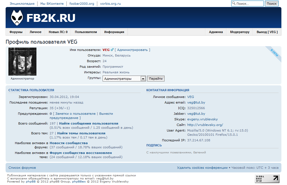Screen dimensions: 287x185
Task: Click the Заметки о пользователе link
Action: point(75,114)
